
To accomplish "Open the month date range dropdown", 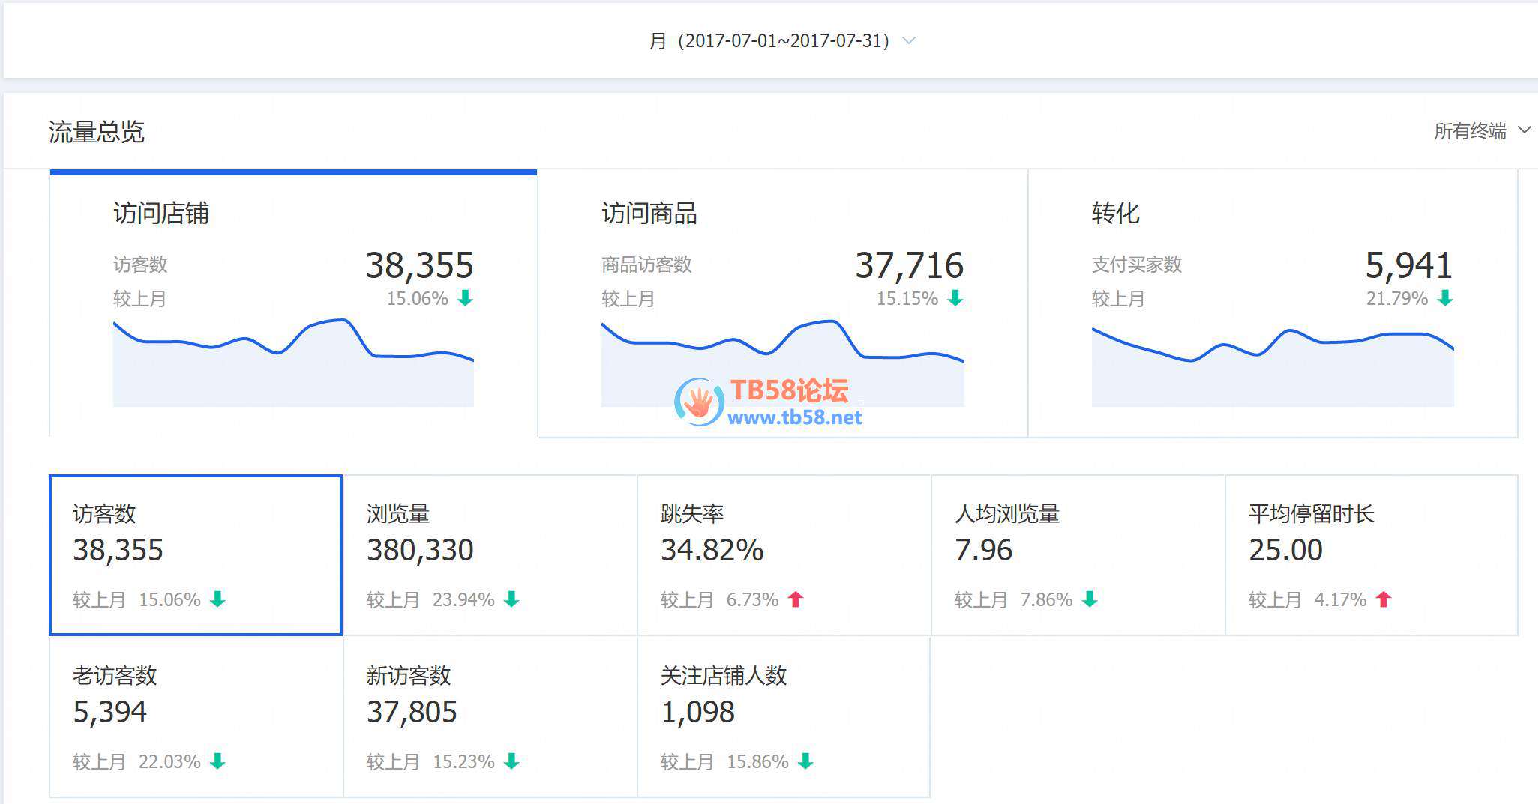I will 780,40.
